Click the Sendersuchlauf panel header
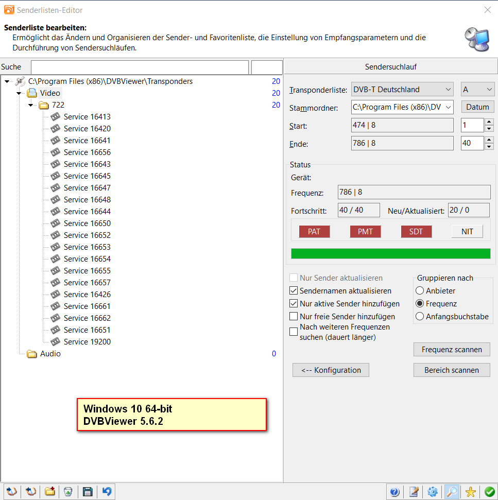The height and width of the screenshot is (500, 498). (391, 67)
